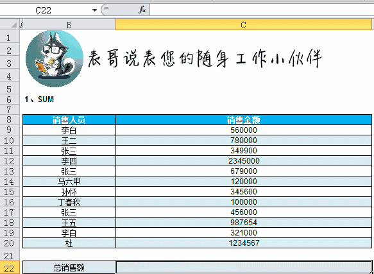Select row 22 header

point(9,268)
